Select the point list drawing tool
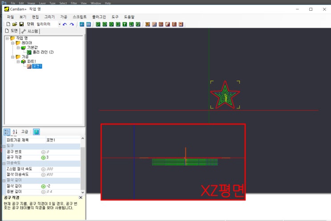Image resolution: width=331 pixels, height=221 pixels. pyautogui.click(x=111, y=24)
